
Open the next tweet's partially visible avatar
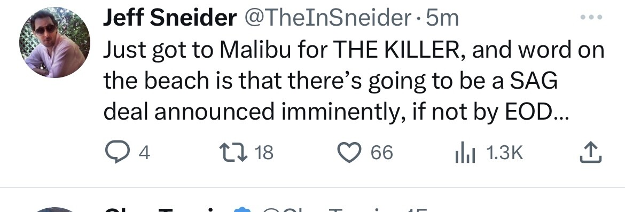tap(54, 210)
